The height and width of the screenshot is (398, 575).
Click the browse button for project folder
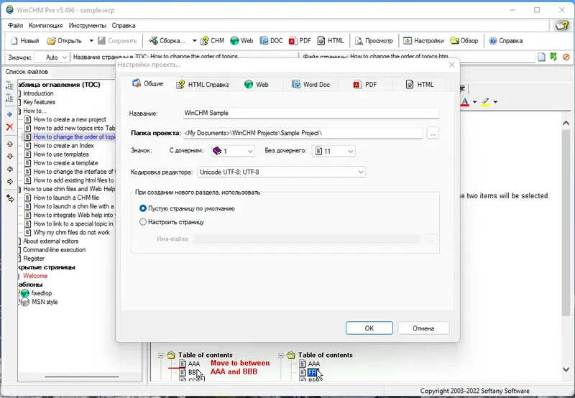[433, 134]
